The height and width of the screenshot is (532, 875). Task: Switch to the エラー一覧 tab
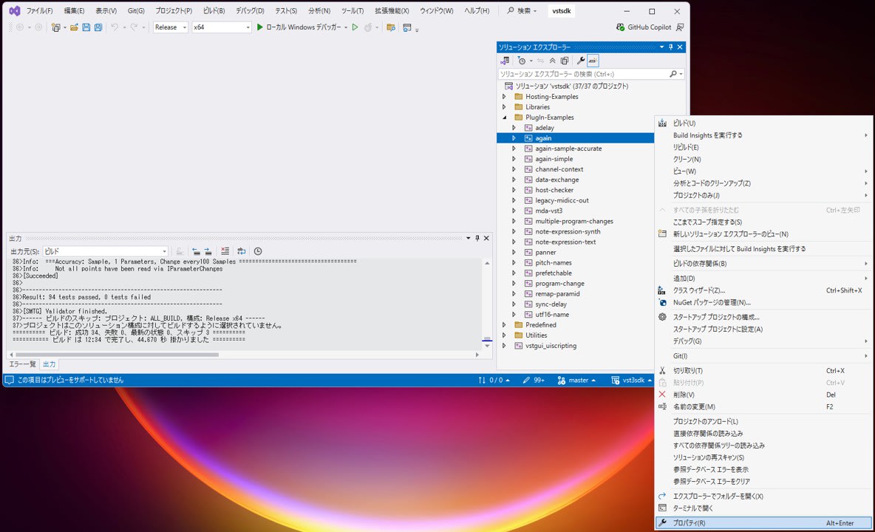22,364
